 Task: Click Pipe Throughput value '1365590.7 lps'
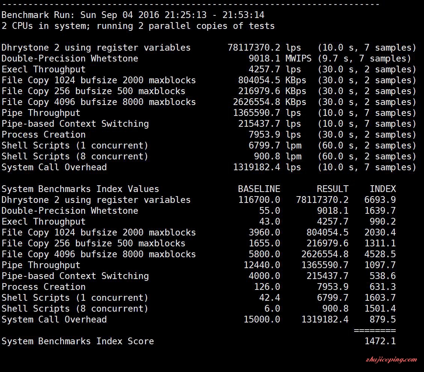coord(267,112)
